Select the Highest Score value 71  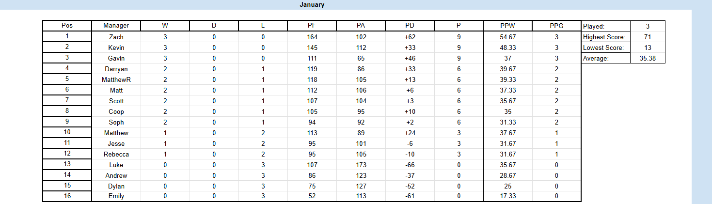(x=648, y=37)
